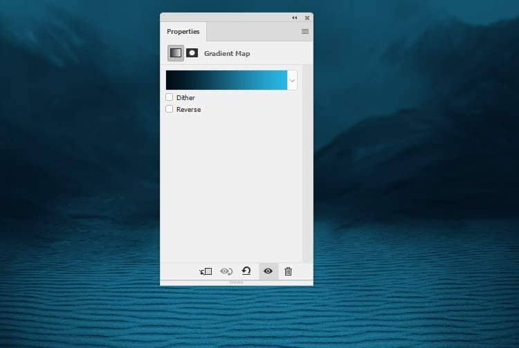Enable the Dither checkbox
This screenshot has width=519, height=348.
(x=169, y=97)
